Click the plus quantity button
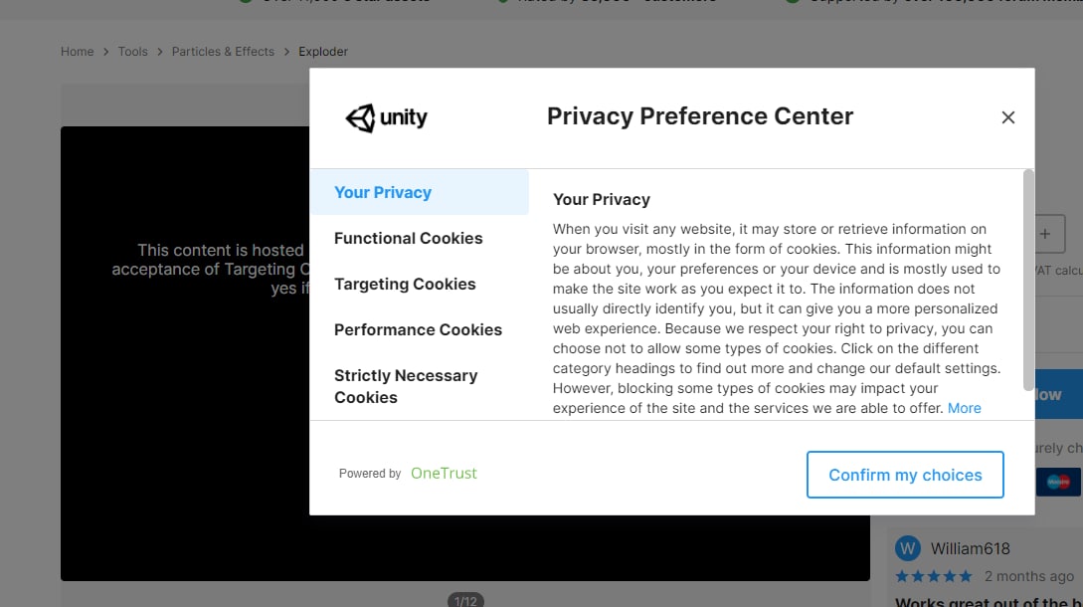This screenshot has width=1083, height=607. [x=1045, y=234]
